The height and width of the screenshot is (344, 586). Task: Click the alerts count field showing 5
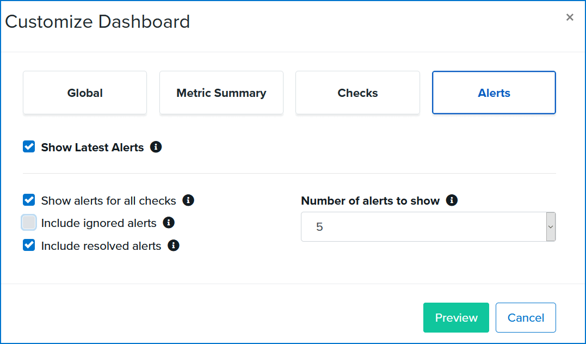tap(428, 227)
